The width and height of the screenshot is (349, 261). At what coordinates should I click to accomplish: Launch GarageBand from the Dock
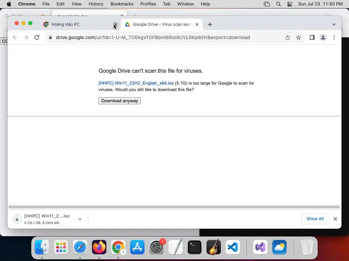[x=214, y=247]
